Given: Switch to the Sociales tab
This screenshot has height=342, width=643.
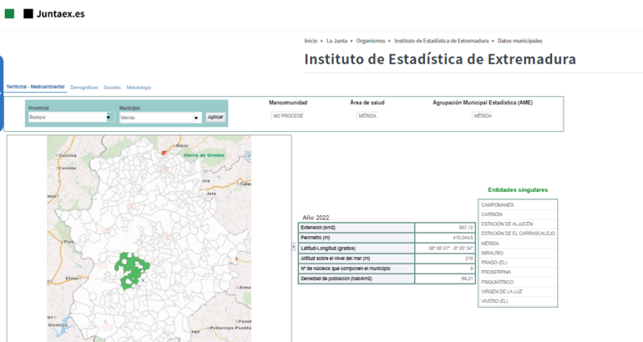Looking at the screenshot, I should (x=112, y=88).
